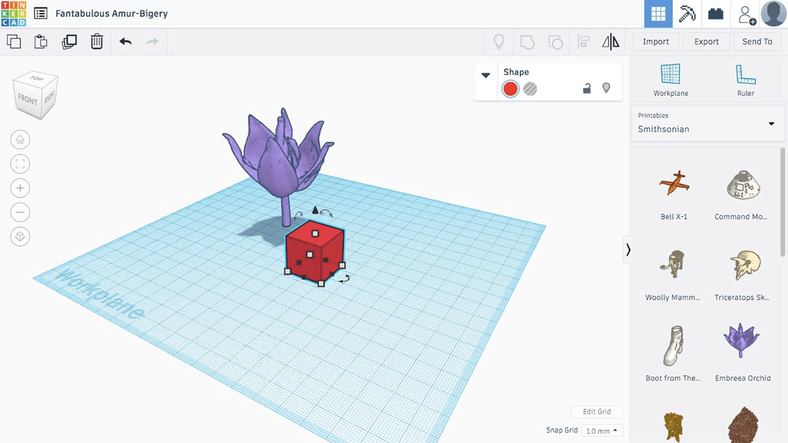Set shape to Hole mode

530,89
